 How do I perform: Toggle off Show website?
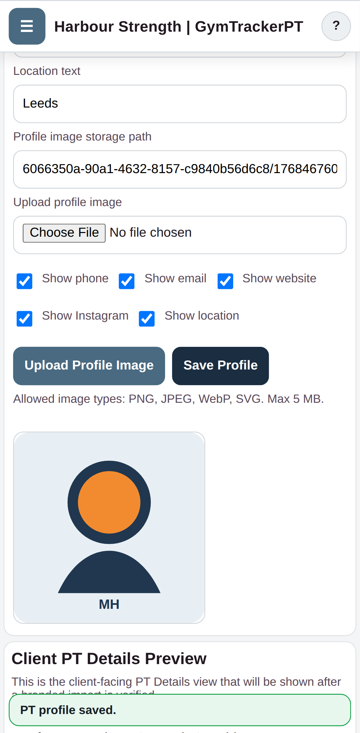(225, 281)
